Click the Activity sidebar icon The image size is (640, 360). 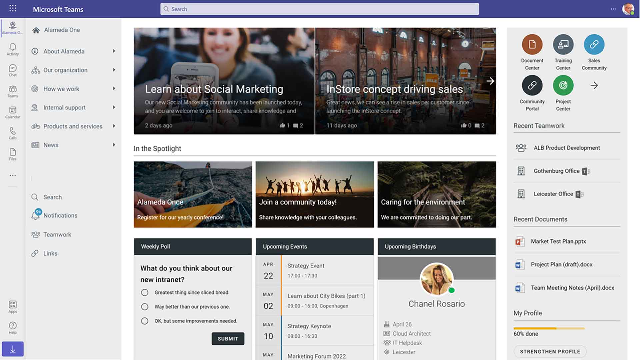click(x=12, y=49)
